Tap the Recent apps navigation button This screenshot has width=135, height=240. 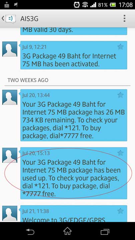coord(105,232)
